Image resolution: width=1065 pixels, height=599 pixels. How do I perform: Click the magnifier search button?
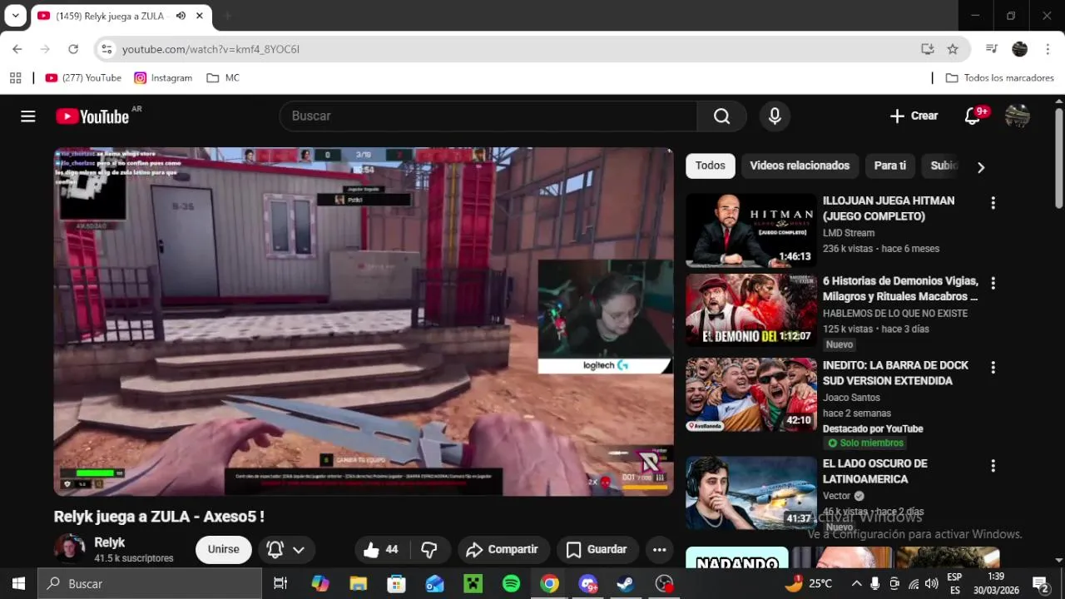tap(721, 116)
